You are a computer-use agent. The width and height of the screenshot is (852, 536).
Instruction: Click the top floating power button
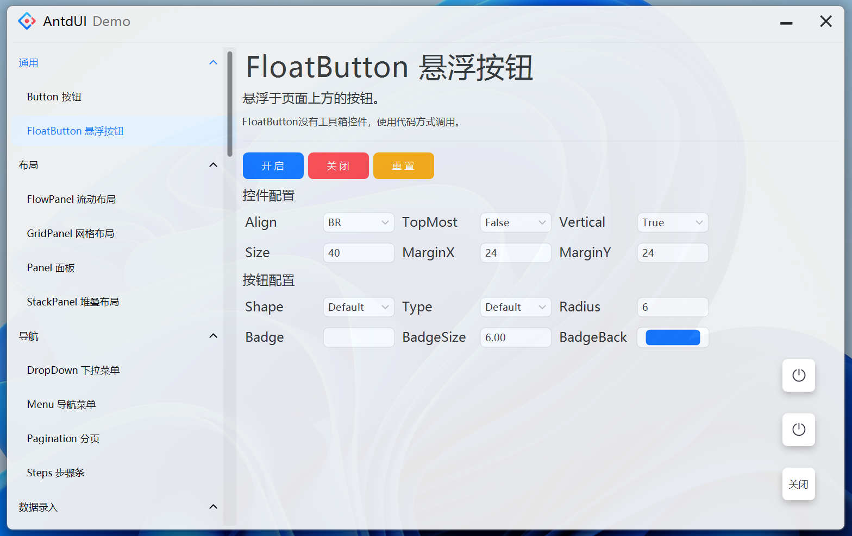tap(798, 375)
